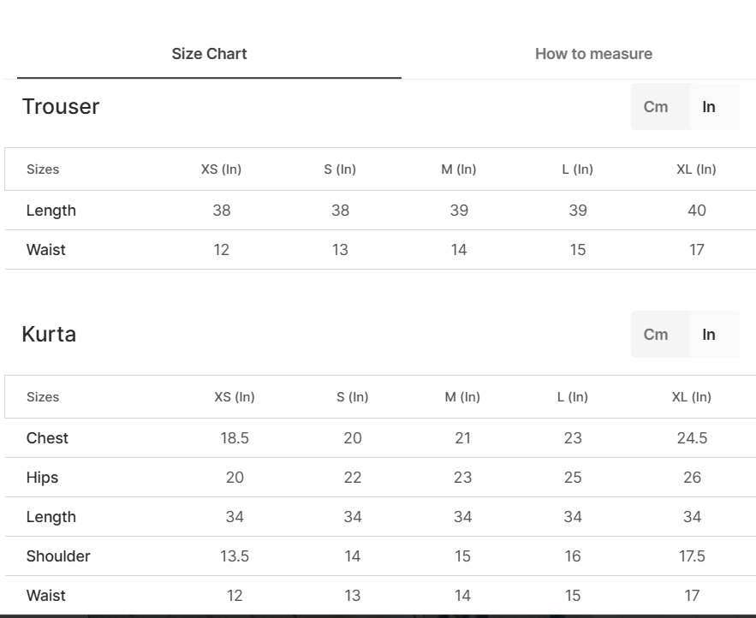Click Kurta XS shoulder value 13.5

[x=235, y=556]
